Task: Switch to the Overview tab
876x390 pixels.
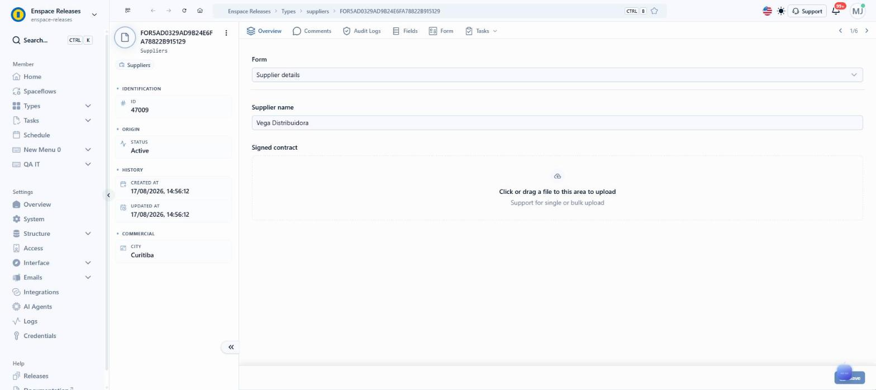Action: tap(264, 31)
